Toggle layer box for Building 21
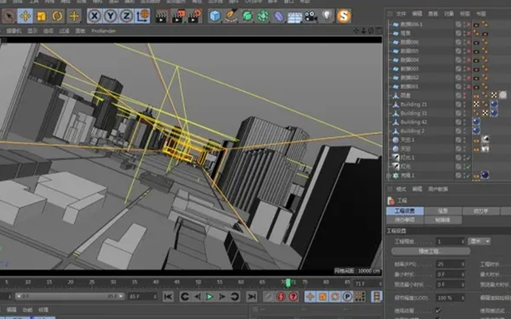The height and width of the screenshot is (319, 511). (458, 105)
